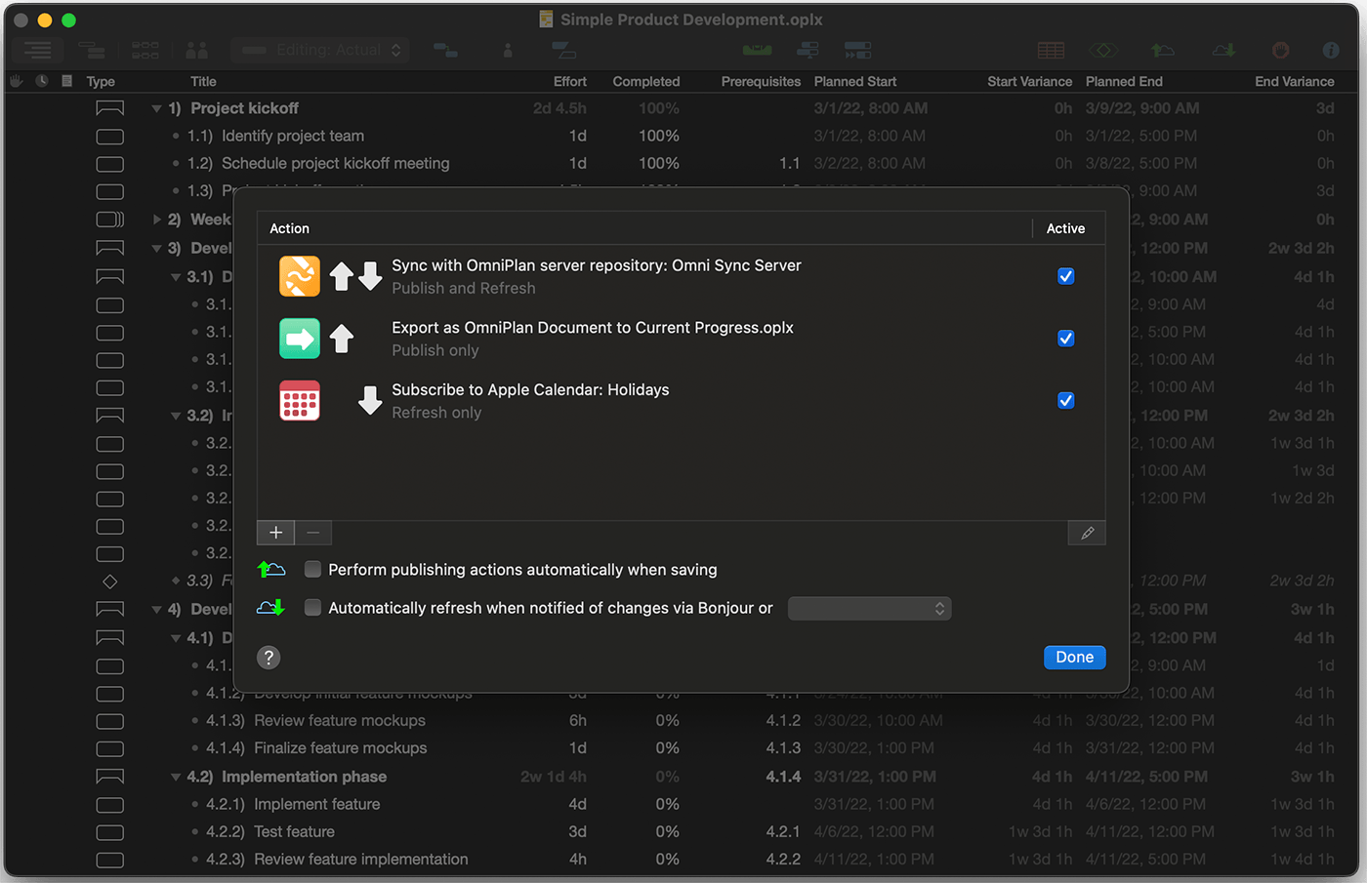
Task: Click the refresh-only down arrow on the Holidays action
Action: tap(370, 400)
